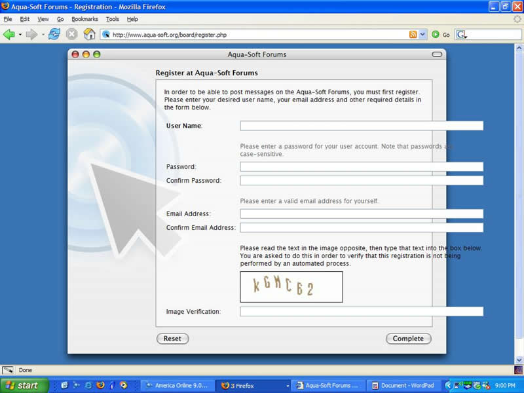Click into the Confirm Email Address field
The image size is (524, 393).
tap(362, 227)
